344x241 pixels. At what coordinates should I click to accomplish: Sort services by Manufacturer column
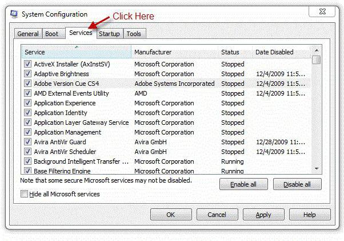point(174,52)
